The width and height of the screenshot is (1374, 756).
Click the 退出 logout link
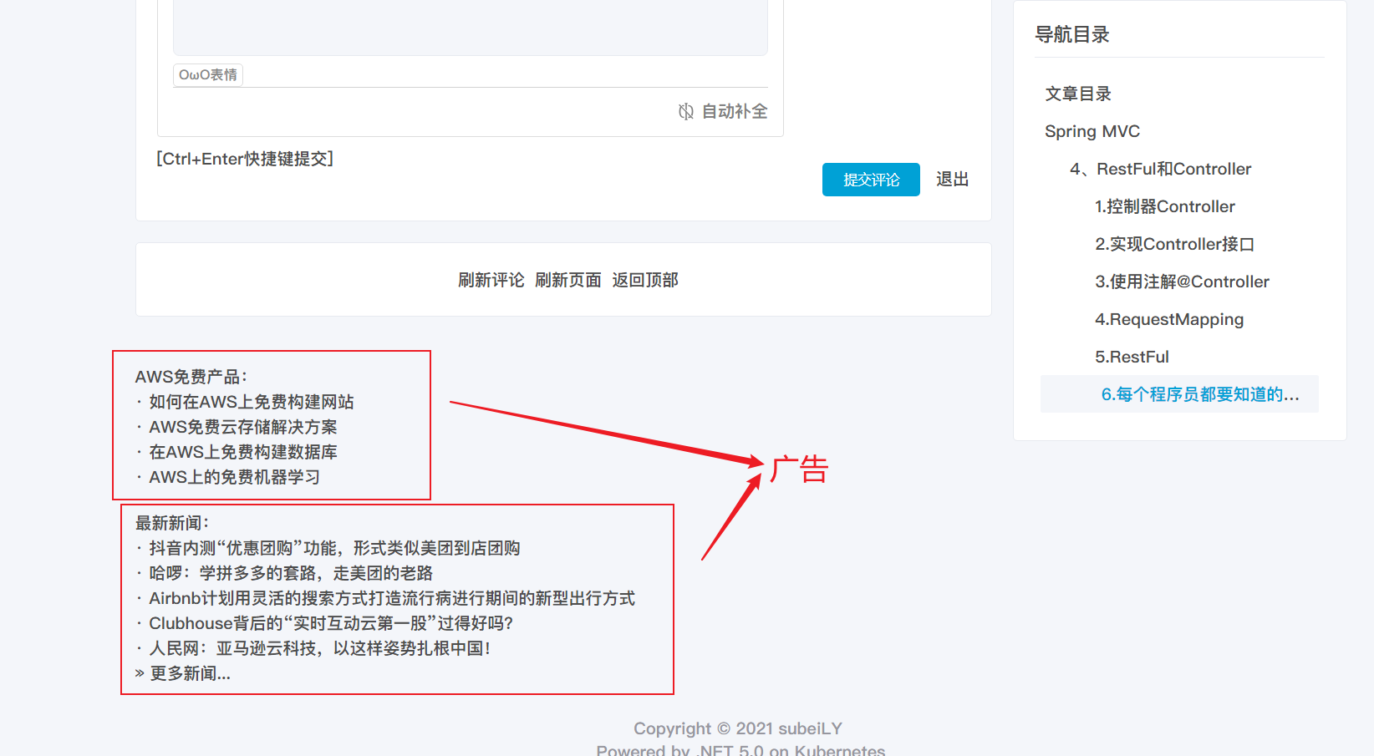953,179
